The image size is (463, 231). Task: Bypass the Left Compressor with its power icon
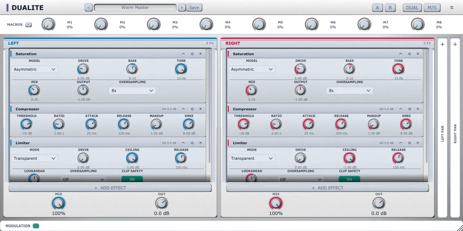[192, 109]
